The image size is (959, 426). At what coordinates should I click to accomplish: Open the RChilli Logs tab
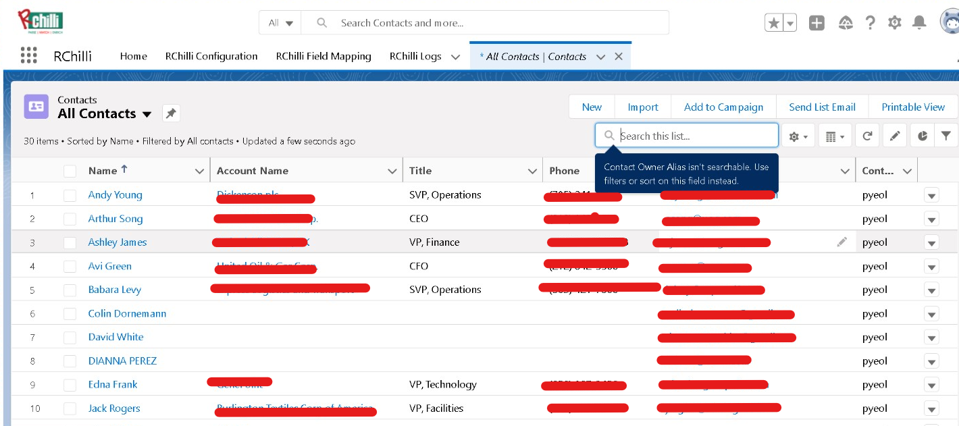coord(415,57)
